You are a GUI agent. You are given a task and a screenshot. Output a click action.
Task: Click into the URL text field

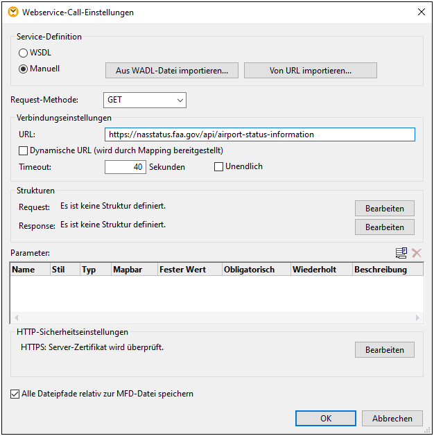click(260, 134)
